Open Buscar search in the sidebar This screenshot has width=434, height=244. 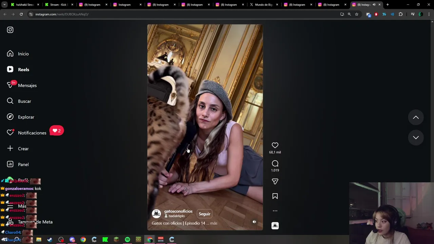coord(19,101)
